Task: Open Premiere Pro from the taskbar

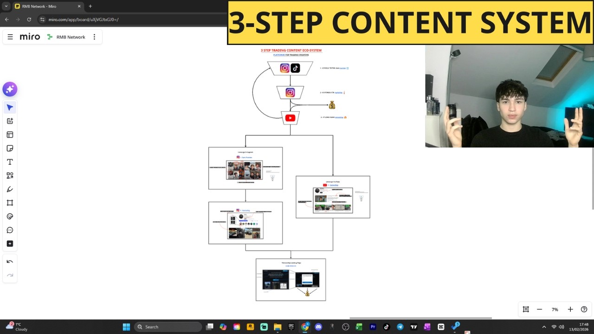Action: (373, 327)
